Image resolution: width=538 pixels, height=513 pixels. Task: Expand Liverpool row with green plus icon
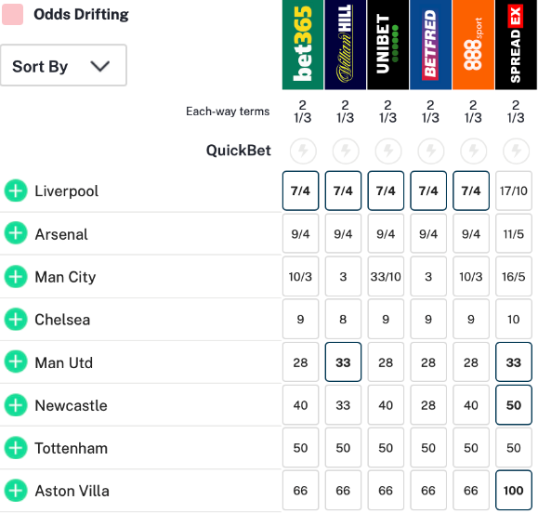[x=16, y=191]
